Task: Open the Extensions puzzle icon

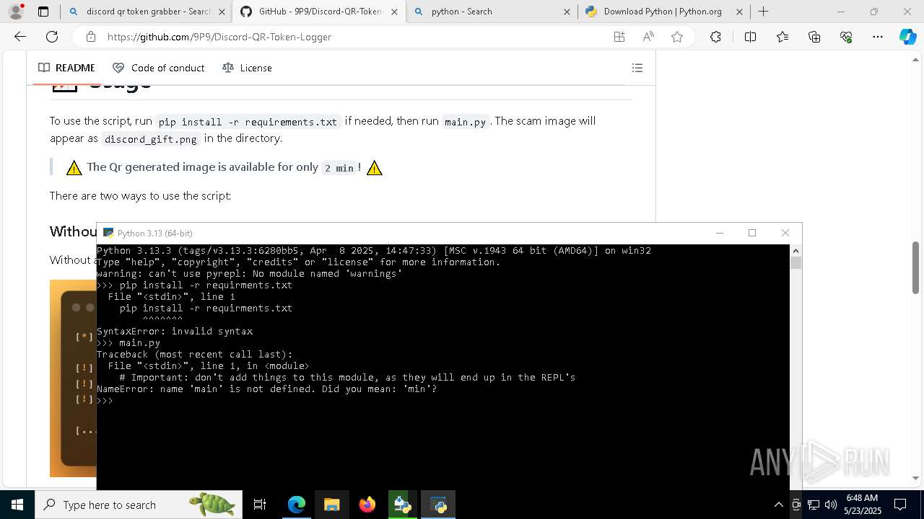Action: [715, 37]
